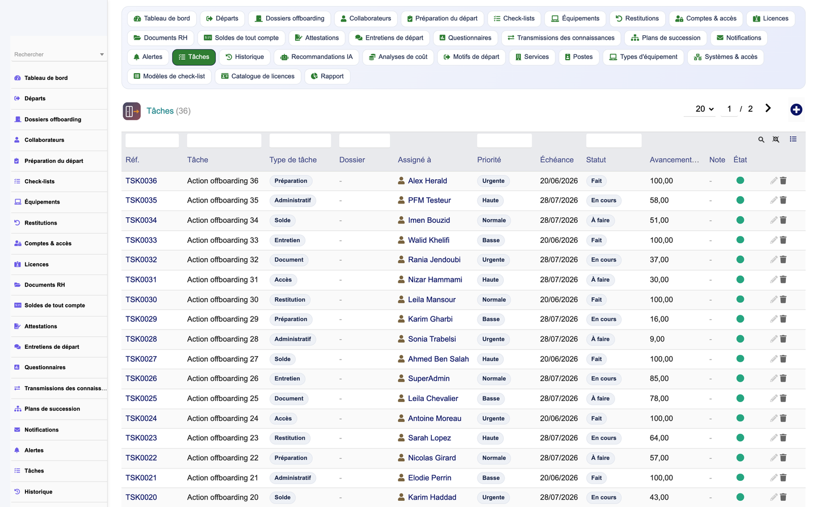Screen dimensions: 820x507
Task: Switch to the Check-lists tab
Action: 514,19
